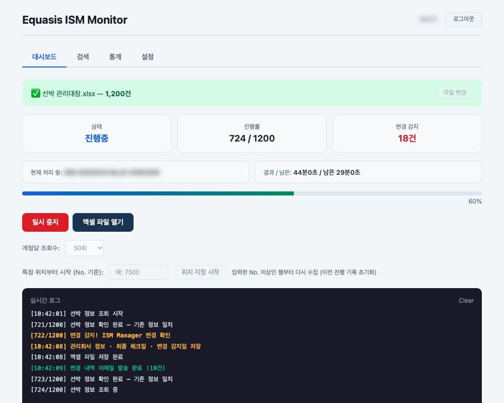This screenshot has height=403, width=504.
Task: Switch to the 대시보드 tab
Action: click(44, 57)
